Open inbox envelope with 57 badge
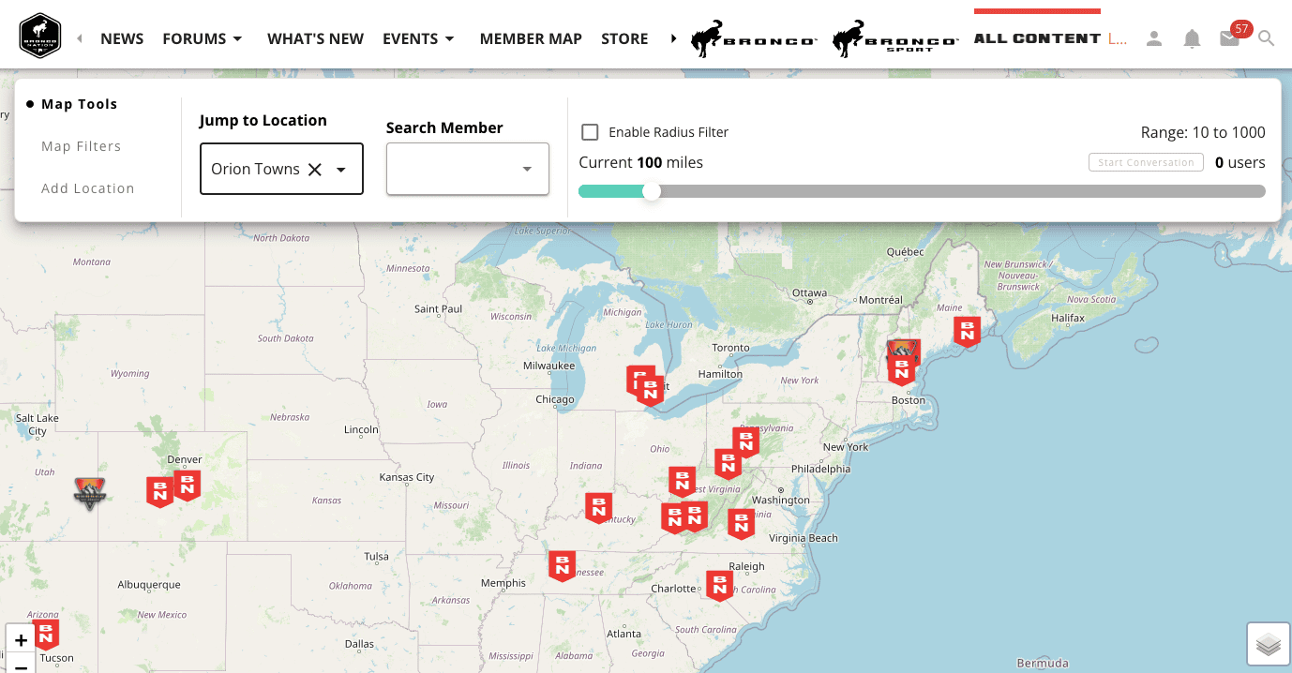The image size is (1292, 673). click(x=1229, y=38)
